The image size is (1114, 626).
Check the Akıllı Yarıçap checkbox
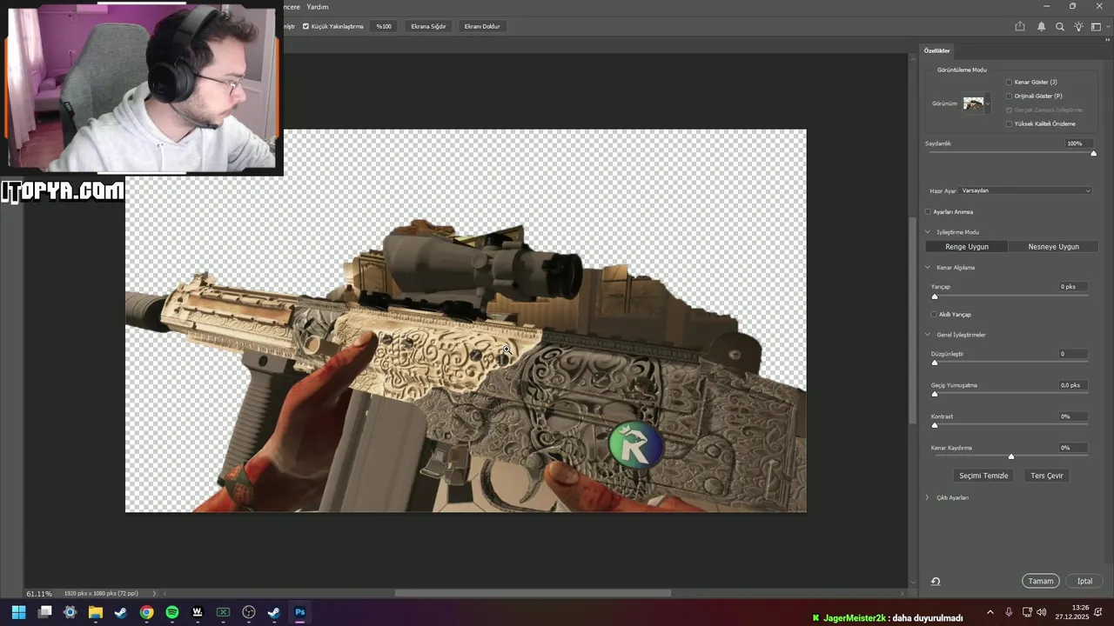(934, 315)
